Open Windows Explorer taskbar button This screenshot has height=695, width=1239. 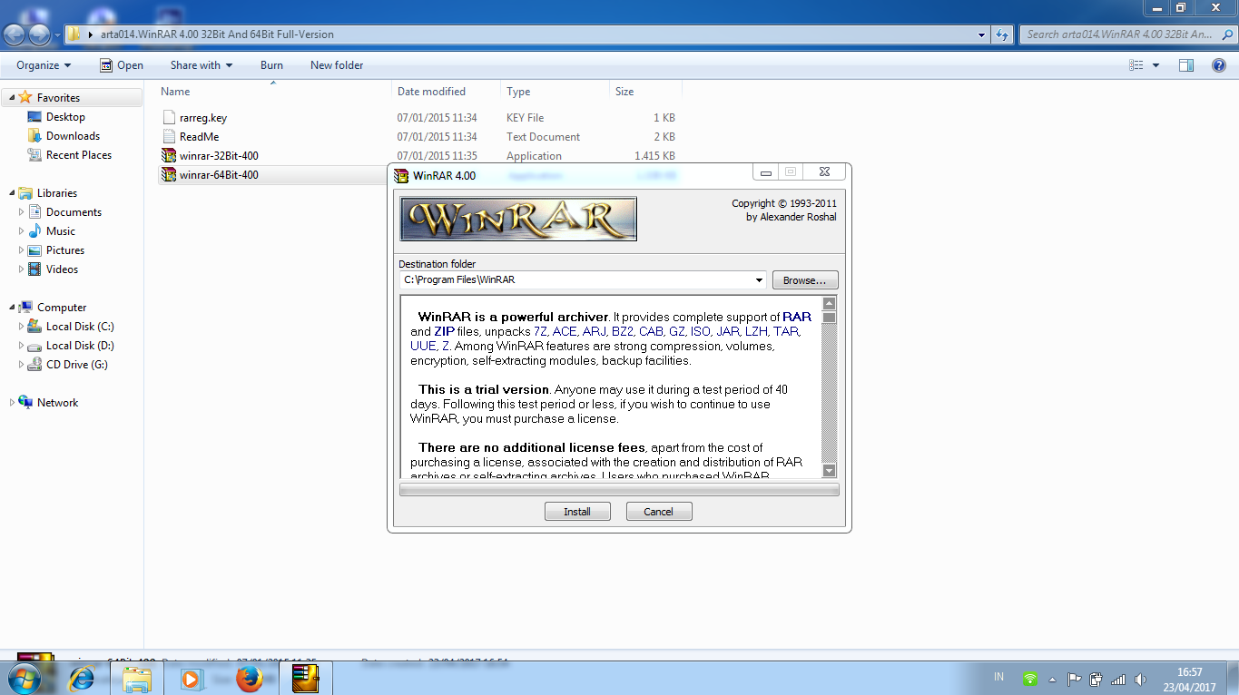pyautogui.click(x=137, y=678)
